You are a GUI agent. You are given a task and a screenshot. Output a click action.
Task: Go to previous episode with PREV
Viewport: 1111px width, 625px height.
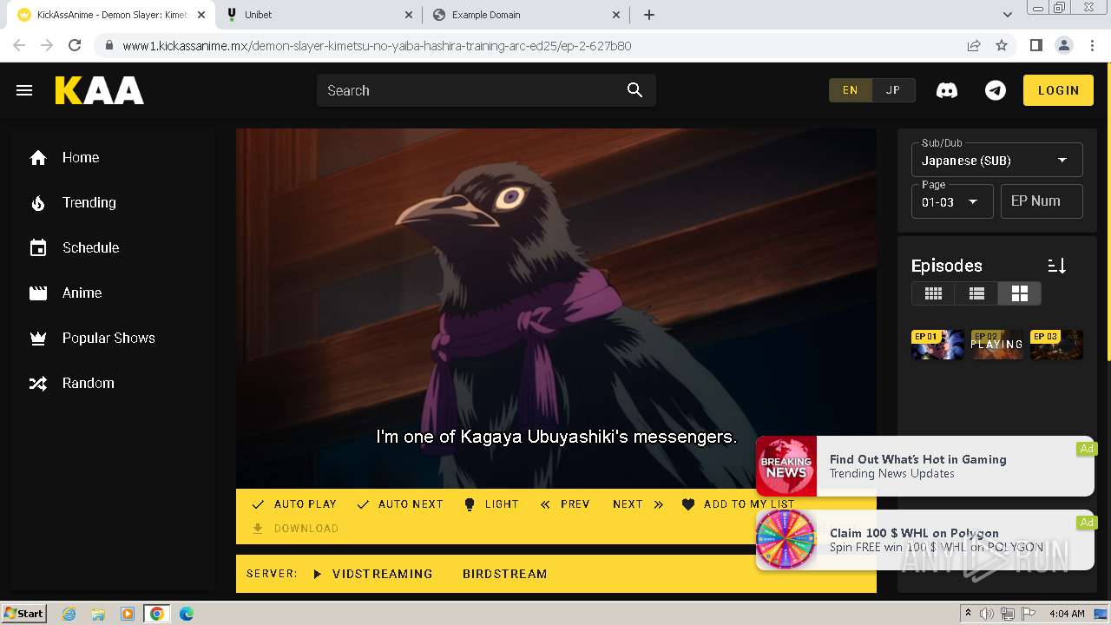(565, 504)
